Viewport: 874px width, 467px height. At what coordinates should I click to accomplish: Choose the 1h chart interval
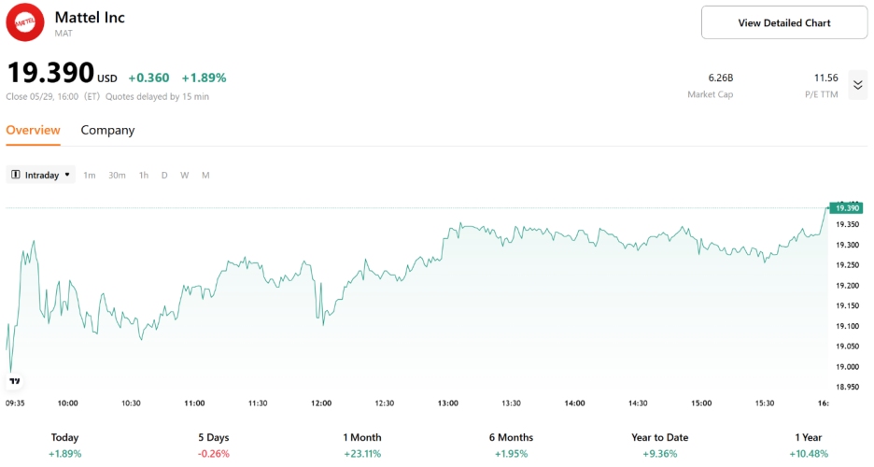144,176
